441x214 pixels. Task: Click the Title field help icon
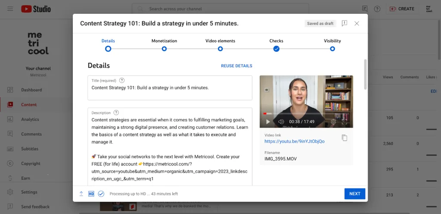(x=122, y=80)
